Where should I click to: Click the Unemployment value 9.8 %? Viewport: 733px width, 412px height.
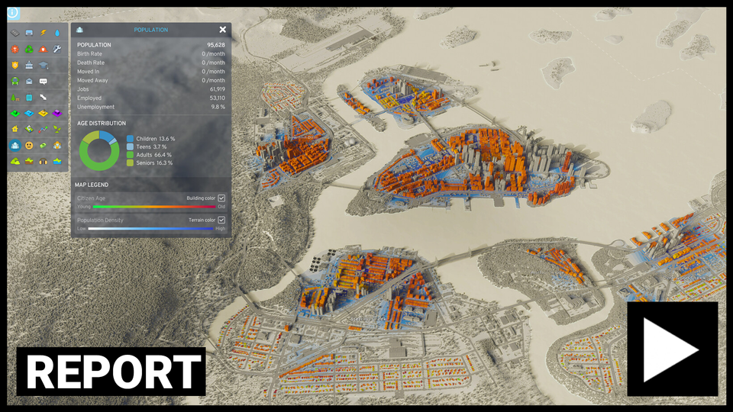point(218,107)
